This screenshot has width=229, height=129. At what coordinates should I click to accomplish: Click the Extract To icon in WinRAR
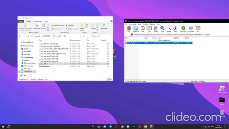tap(136, 29)
